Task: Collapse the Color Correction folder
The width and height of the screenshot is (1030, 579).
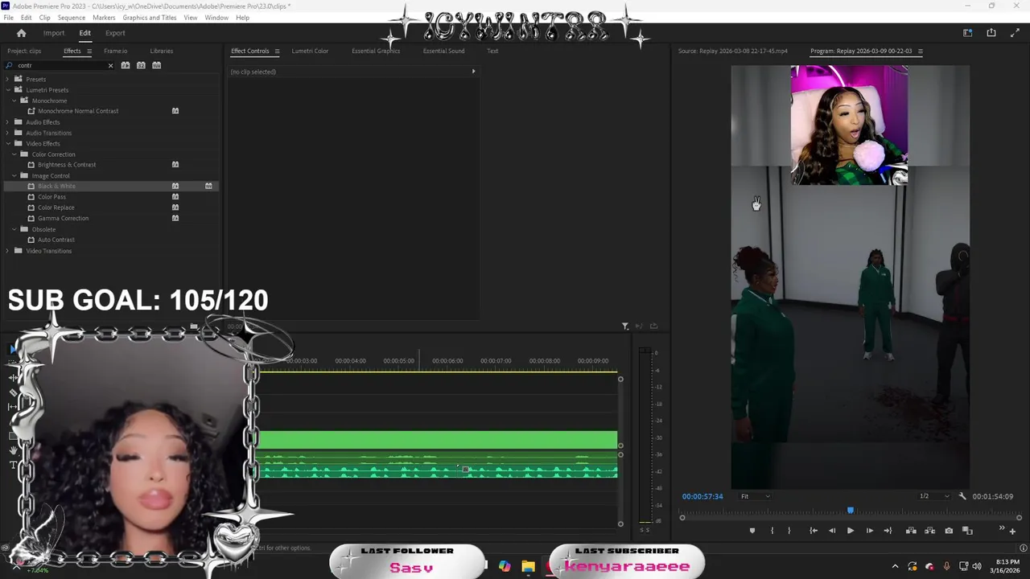Action: 14,154
